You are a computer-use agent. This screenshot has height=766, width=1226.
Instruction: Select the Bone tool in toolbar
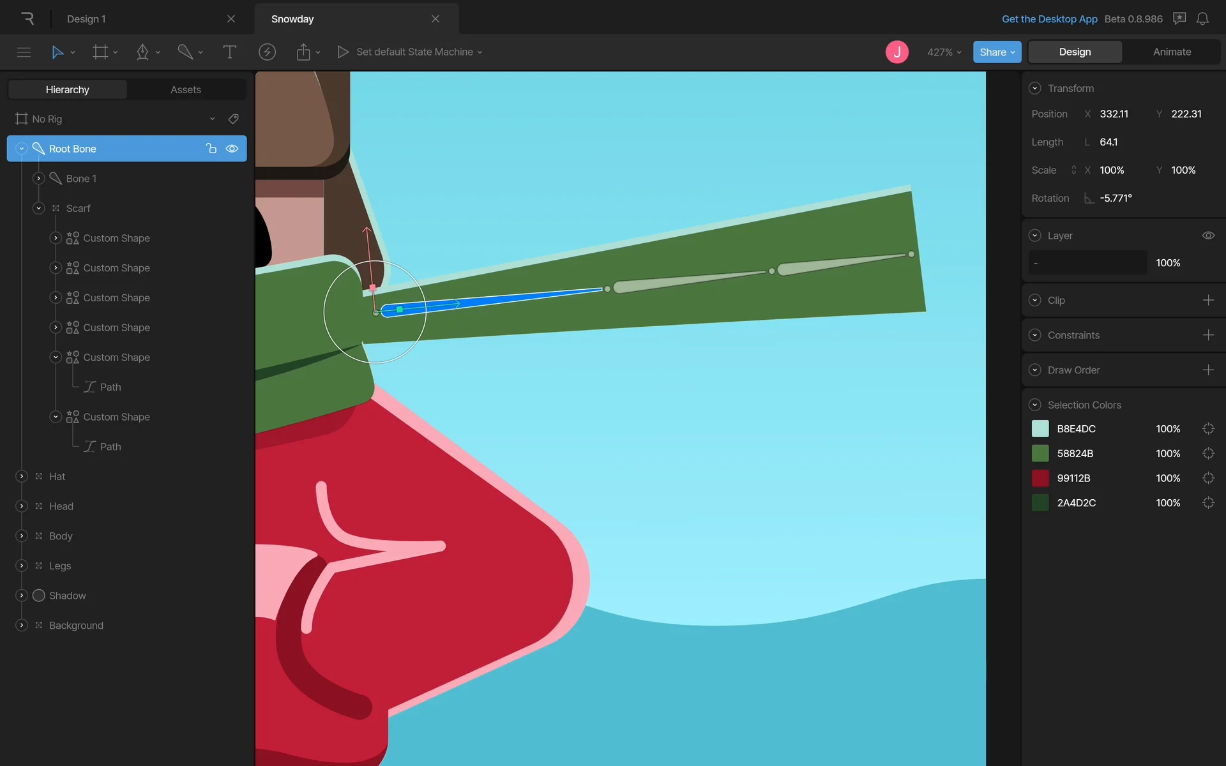click(185, 52)
